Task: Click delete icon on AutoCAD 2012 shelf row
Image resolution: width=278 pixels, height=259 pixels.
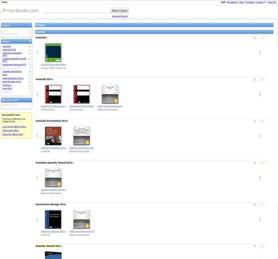Action: pos(254,79)
